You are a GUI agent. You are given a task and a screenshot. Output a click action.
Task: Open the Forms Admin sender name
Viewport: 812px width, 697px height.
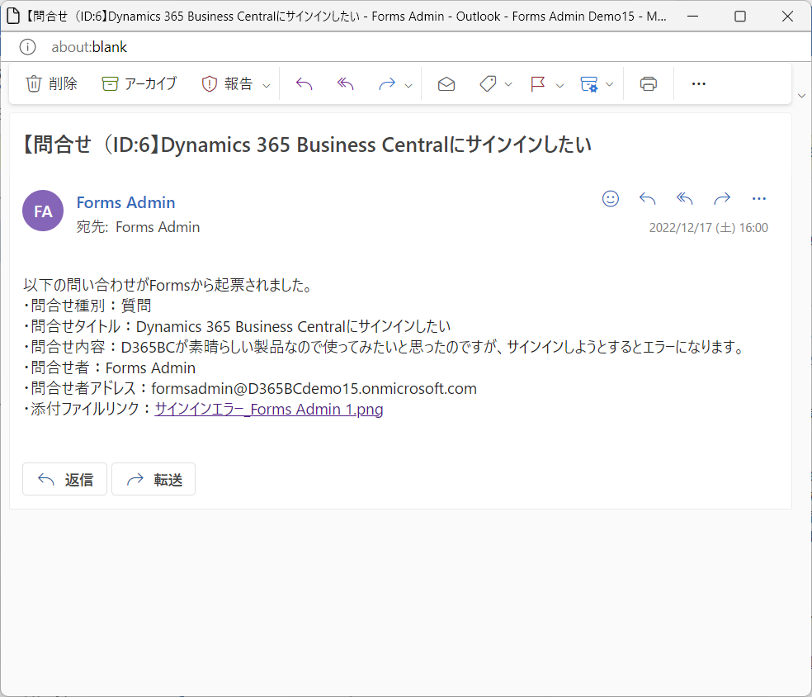[x=125, y=202]
